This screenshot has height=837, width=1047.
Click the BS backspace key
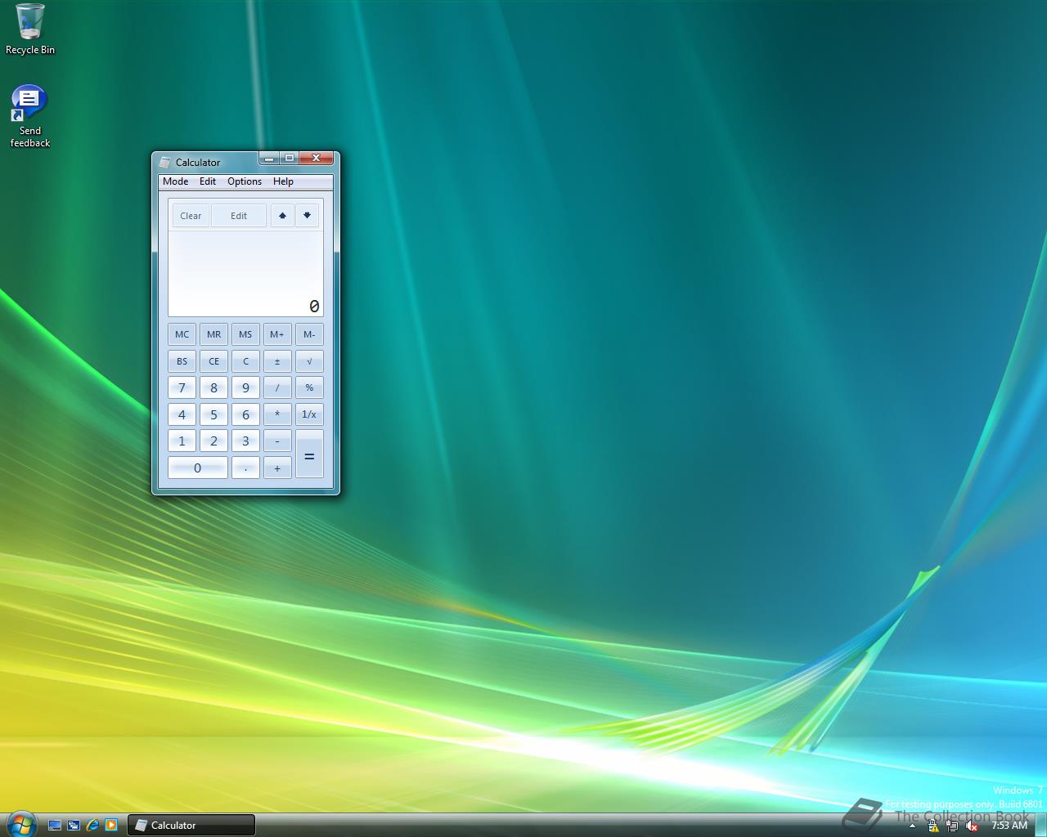(182, 361)
